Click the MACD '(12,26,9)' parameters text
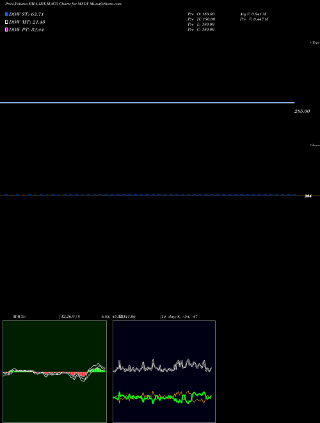The image size is (320, 423). 69,317
